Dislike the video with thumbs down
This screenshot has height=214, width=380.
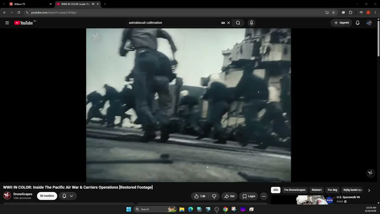click(x=214, y=196)
